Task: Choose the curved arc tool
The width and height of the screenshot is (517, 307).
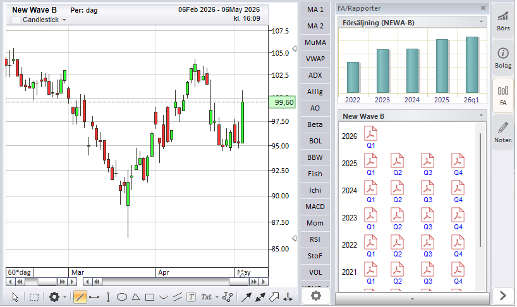Action: pos(164,297)
